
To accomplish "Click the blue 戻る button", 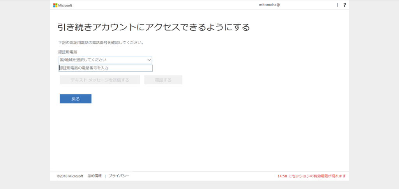I will 76,99.
